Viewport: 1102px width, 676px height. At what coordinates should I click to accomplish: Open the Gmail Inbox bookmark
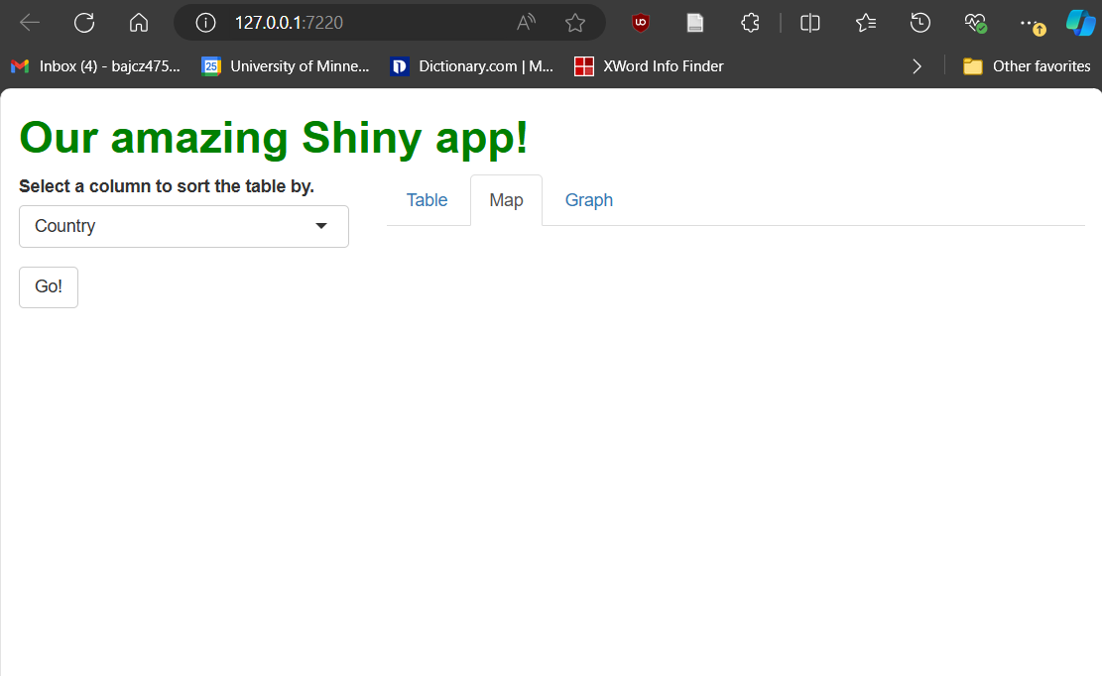coord(96,66)
